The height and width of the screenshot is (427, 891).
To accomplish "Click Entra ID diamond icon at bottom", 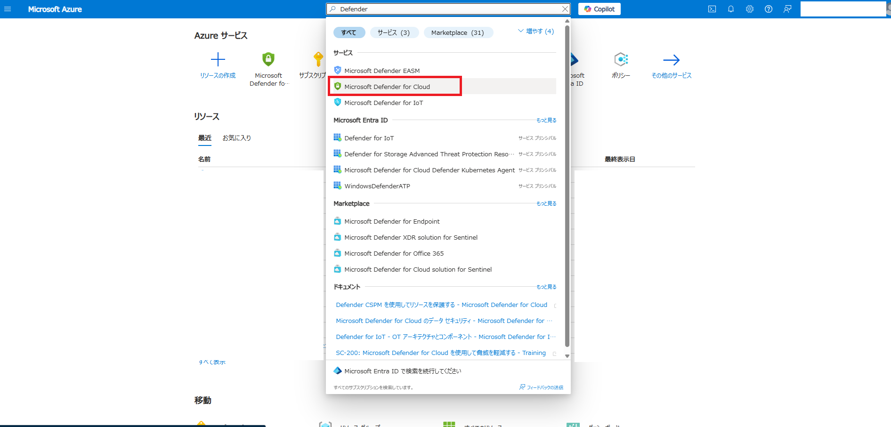I will point(337,371).
